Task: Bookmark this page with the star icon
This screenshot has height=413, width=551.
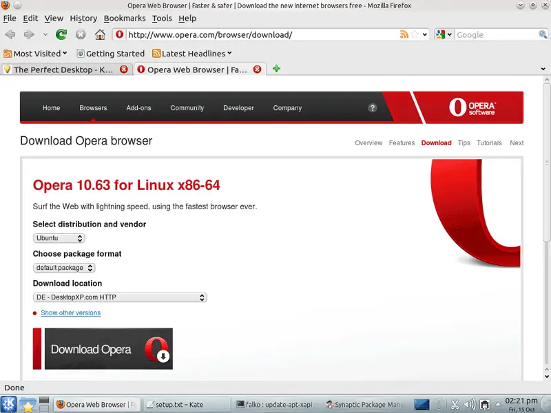Action: point(415,34)
